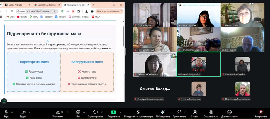This screenshot has width=270, height=119.
Task: Select Oleksandr Sergyovich's video tile
Action: [199, 64]
